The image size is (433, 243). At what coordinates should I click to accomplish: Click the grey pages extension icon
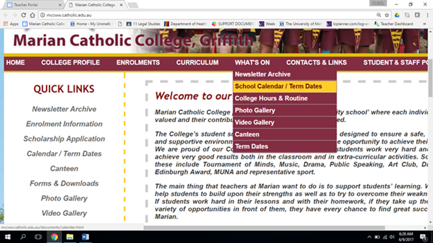pyautogui.click(x=407, y=15)
